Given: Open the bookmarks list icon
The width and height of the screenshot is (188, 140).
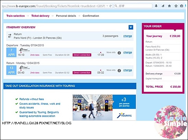Looking at the screenshot, I should [x=181, y=6].
